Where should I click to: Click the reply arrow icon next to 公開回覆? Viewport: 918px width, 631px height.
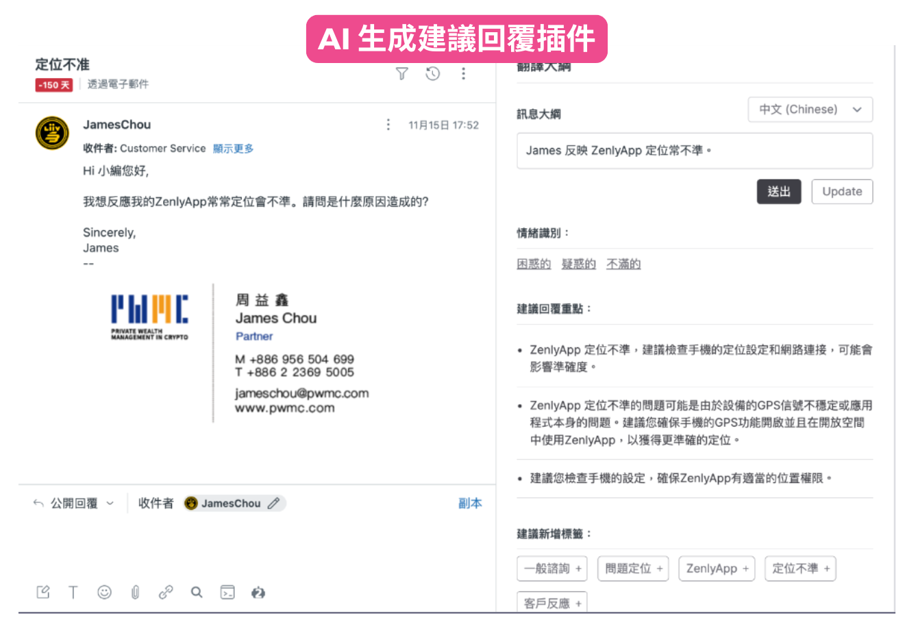38,504
